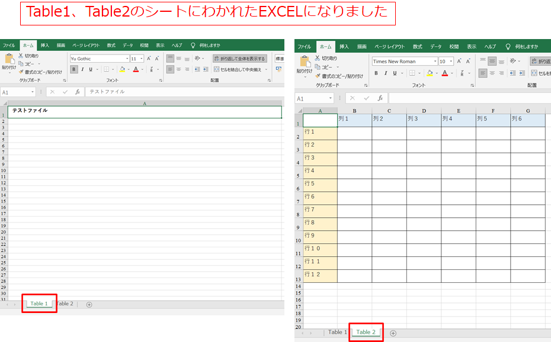Click the Bold button in the left Excel window
Viewport: 551px width, 342px height.
coord(74,69)
